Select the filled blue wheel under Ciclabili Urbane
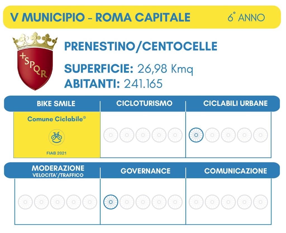This screenshot has height=233, width=286. (196, 135)
